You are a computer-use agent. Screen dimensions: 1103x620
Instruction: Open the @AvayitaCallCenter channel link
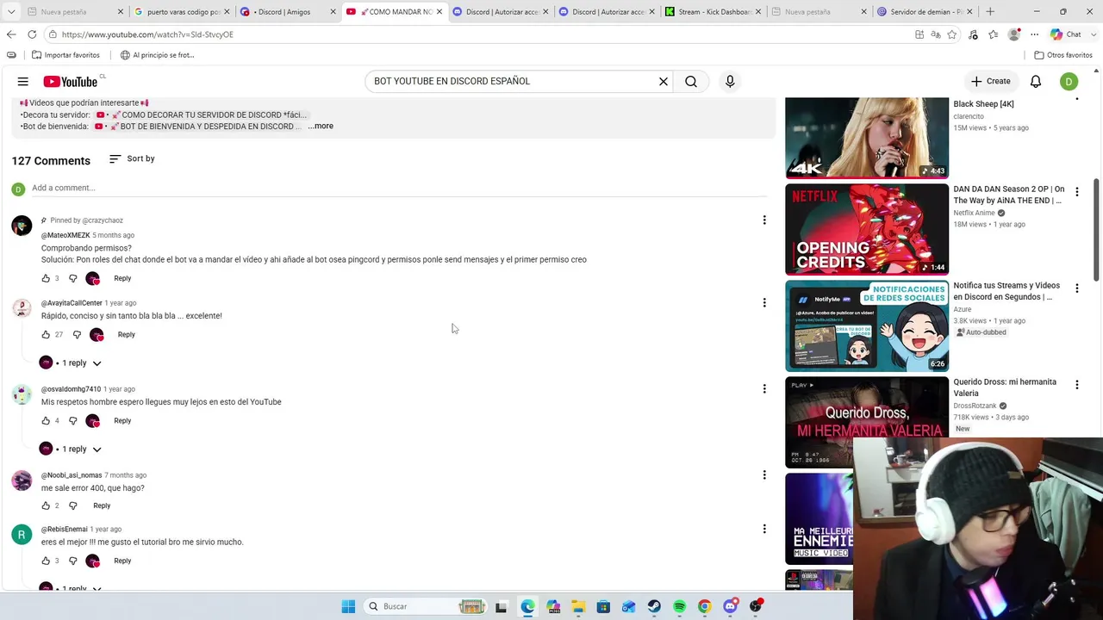point(72,303)
